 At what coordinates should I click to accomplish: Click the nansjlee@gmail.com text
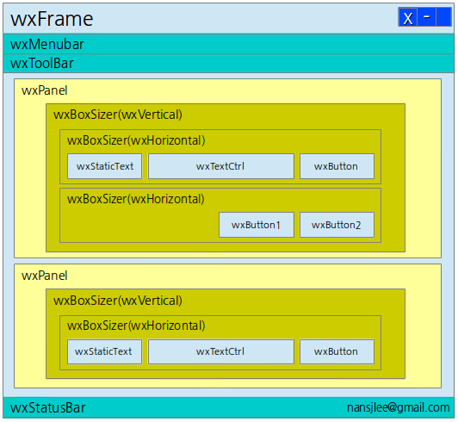coord(398,407)
